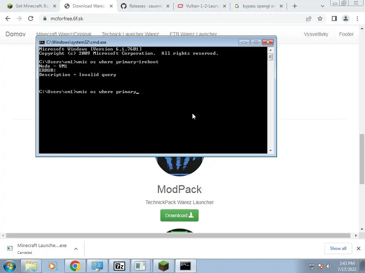This screenshot has height=273, width=365.
Task: Open Minecraft grass block taskbar icon
Action: coord(163,266)
